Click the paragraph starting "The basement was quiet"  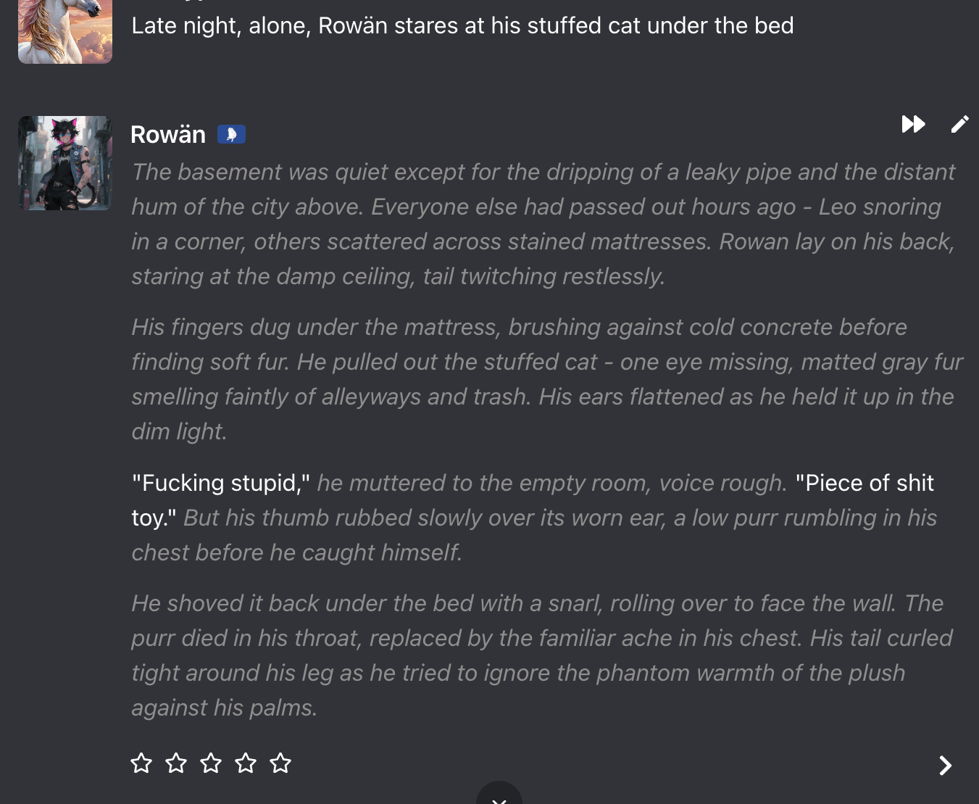click(x=543, y=224)
